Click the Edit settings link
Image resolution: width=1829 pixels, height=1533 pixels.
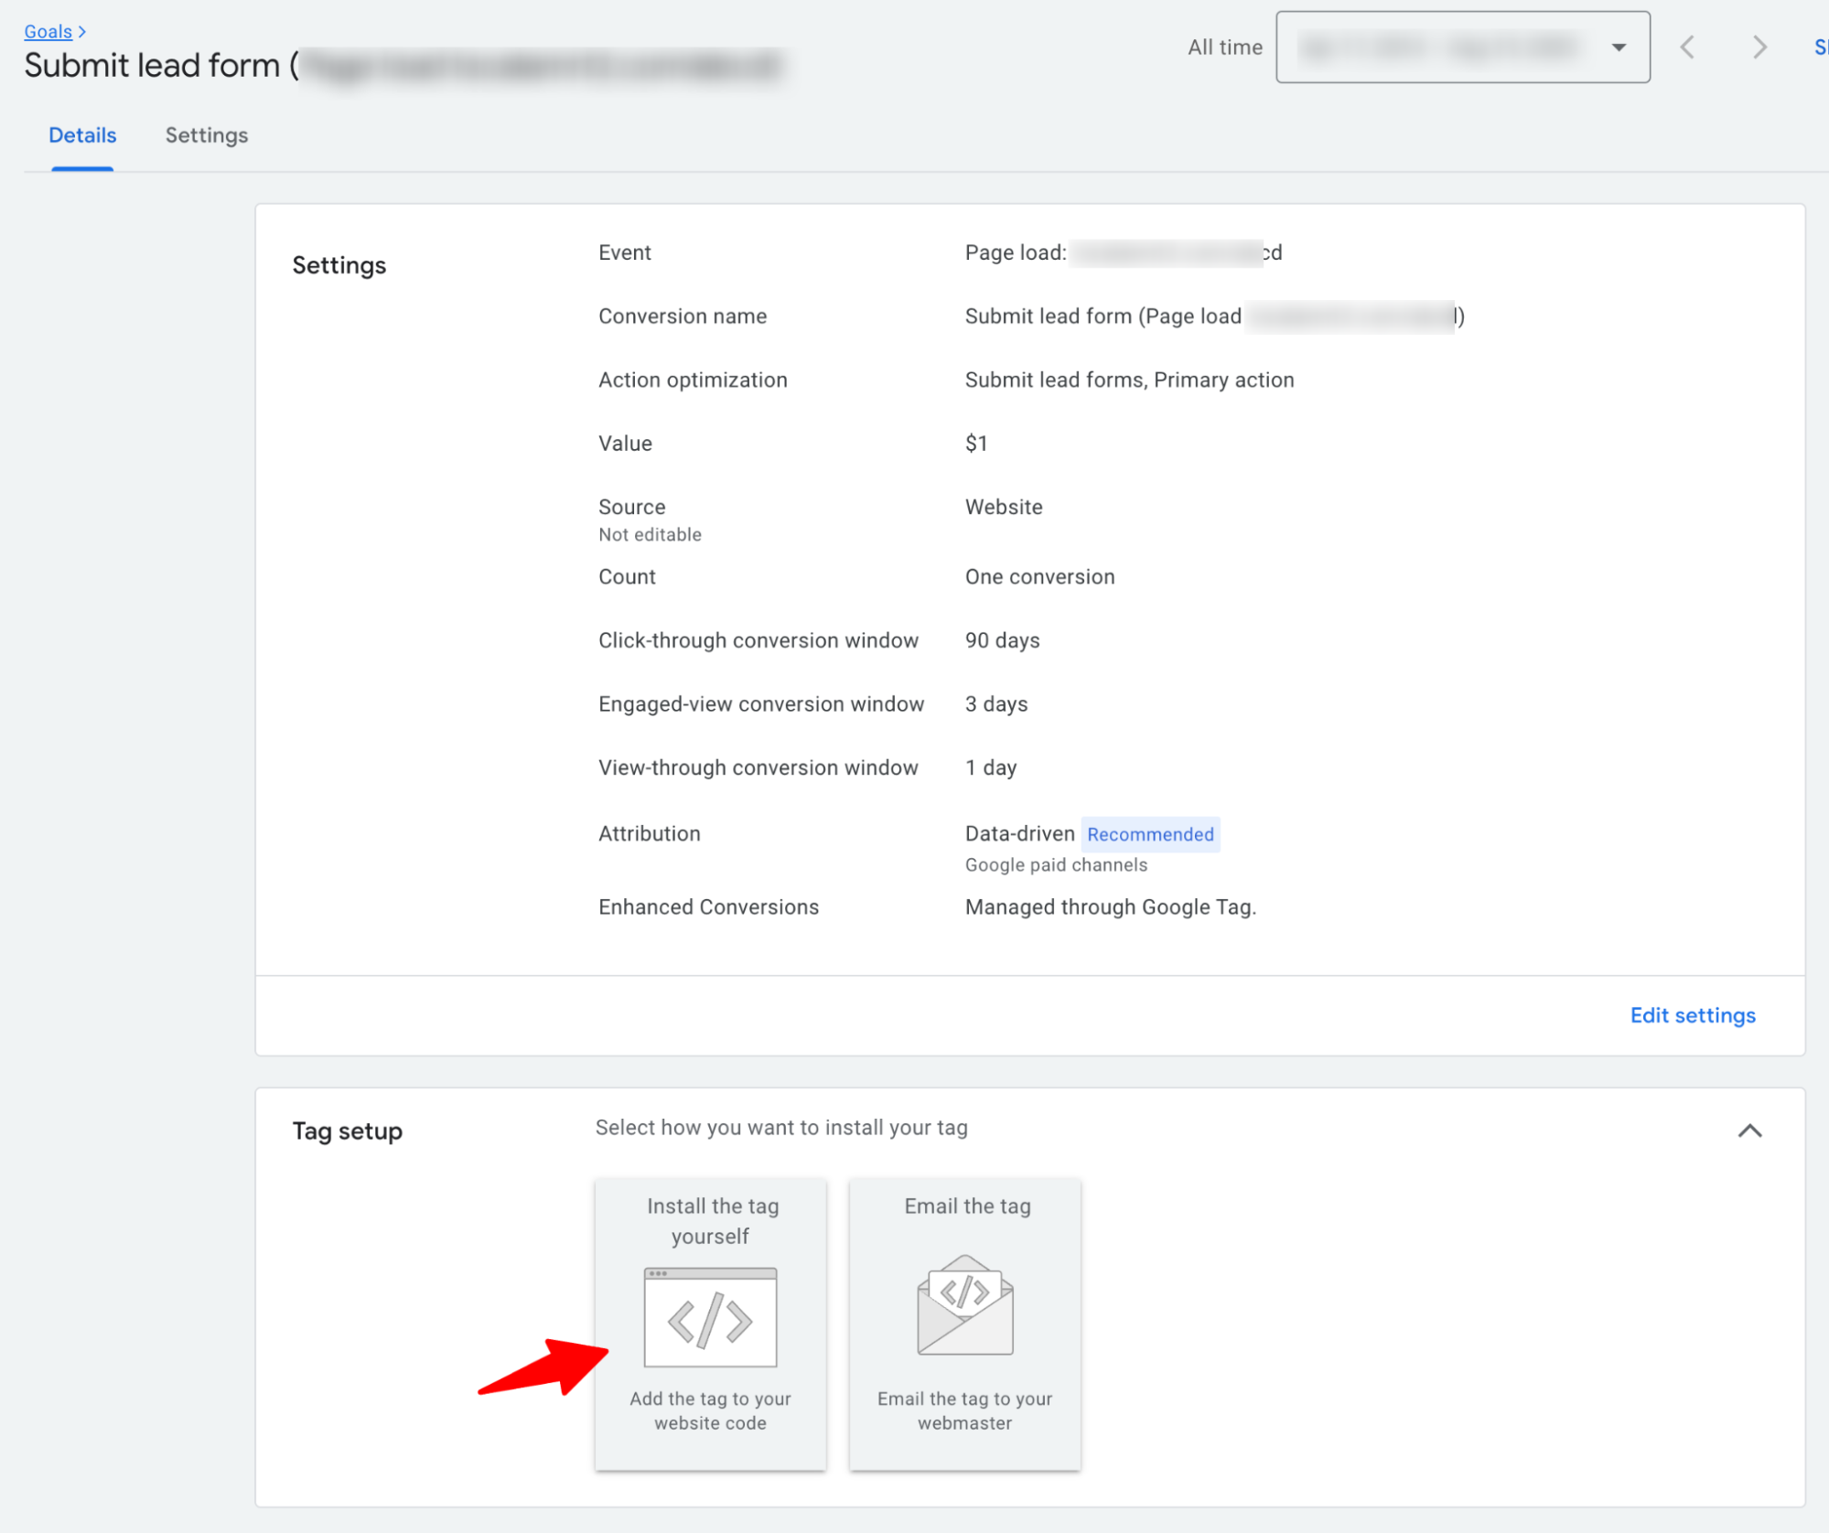(x=1693, y=1015)
